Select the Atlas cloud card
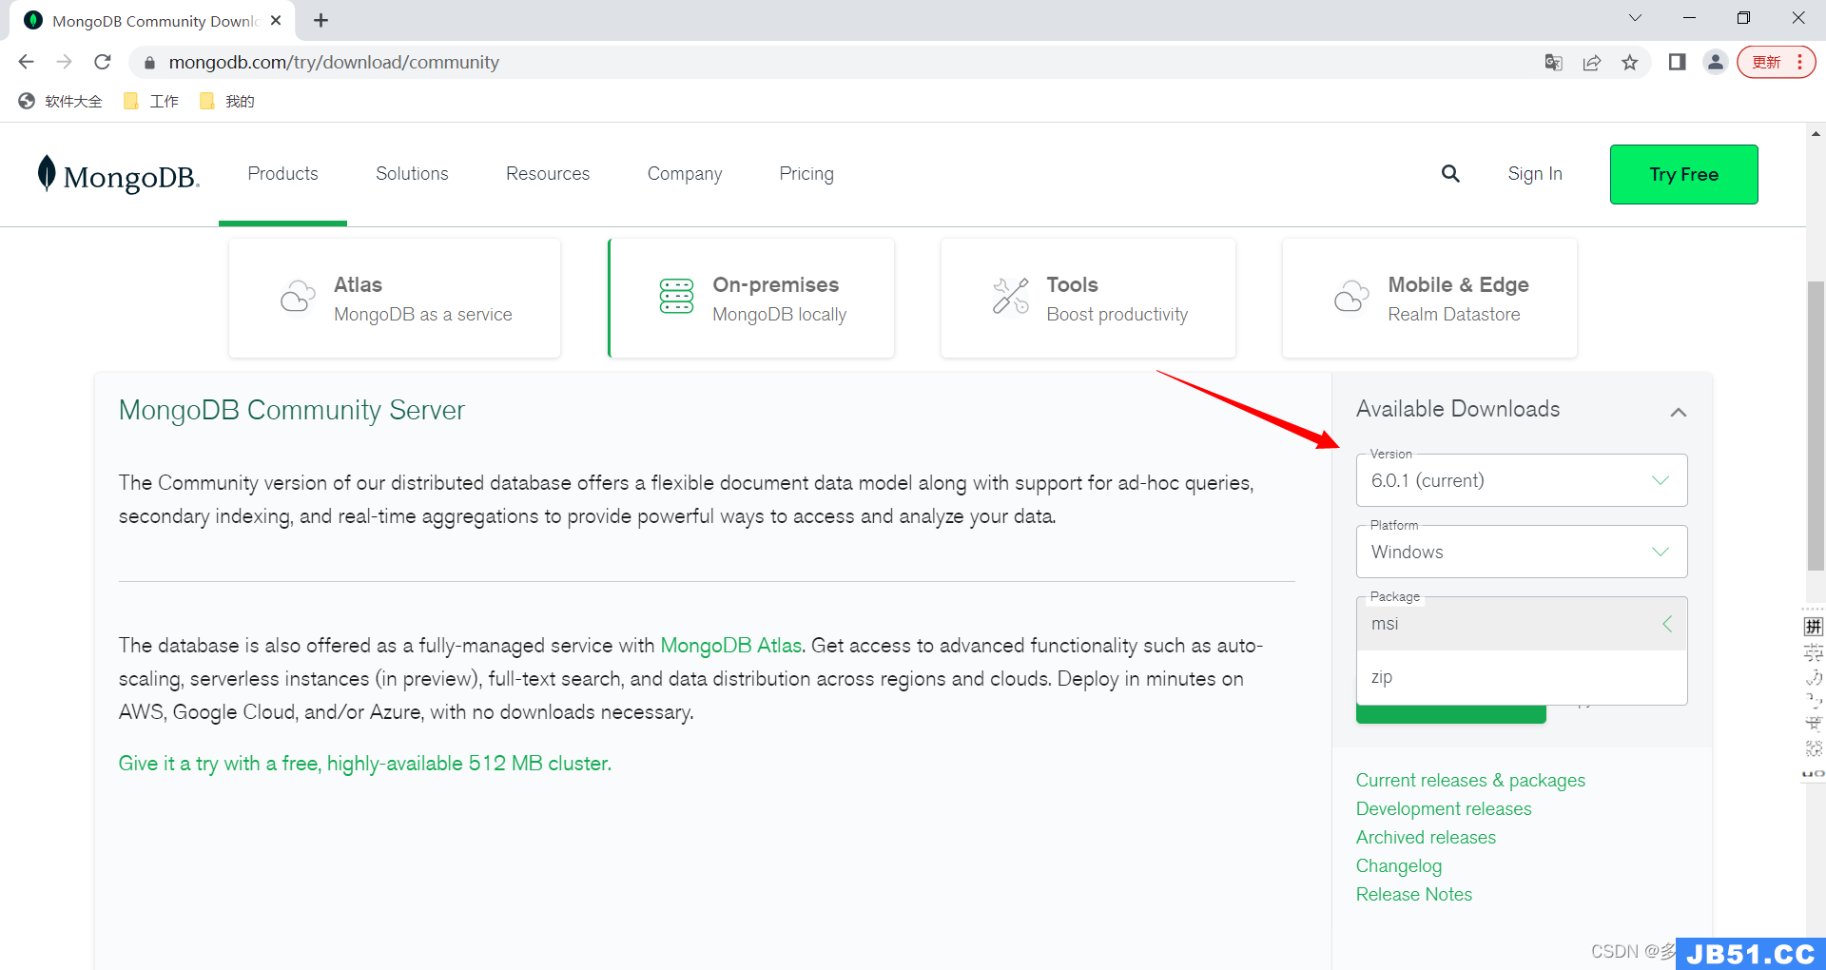This screenshot has height=970, width=1826. point(395,299)
